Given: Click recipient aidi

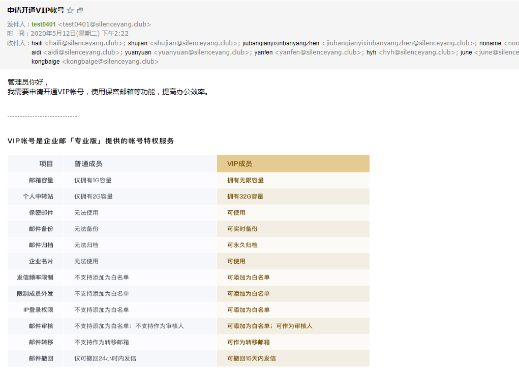Looking at the screenshot, I should pos(37,52).
